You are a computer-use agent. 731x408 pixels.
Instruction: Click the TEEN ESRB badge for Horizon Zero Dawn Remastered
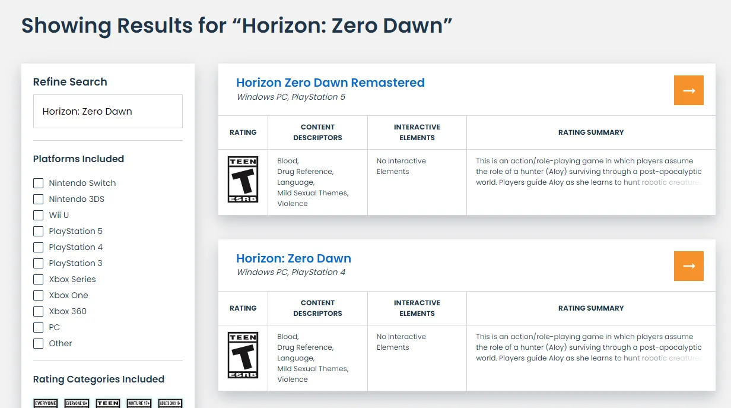(243, 179)
